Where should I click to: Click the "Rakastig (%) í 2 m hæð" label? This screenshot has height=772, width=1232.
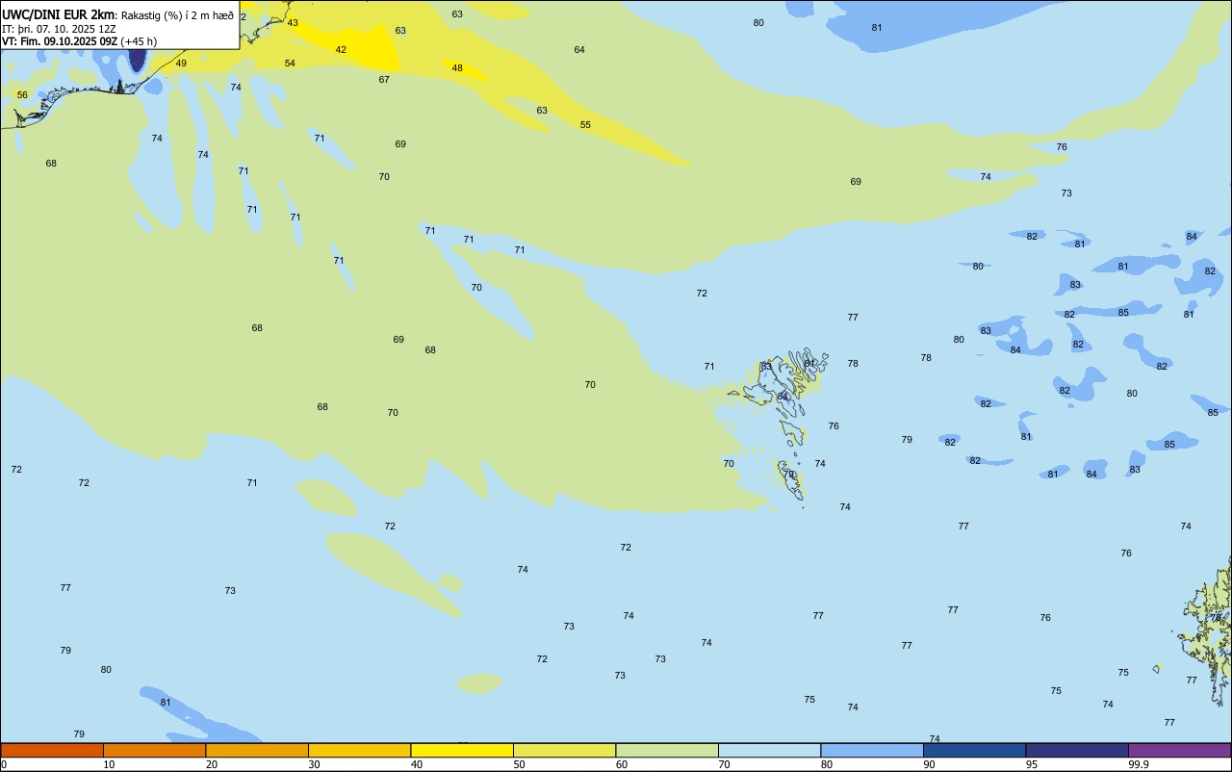click(x=177, y=15)
